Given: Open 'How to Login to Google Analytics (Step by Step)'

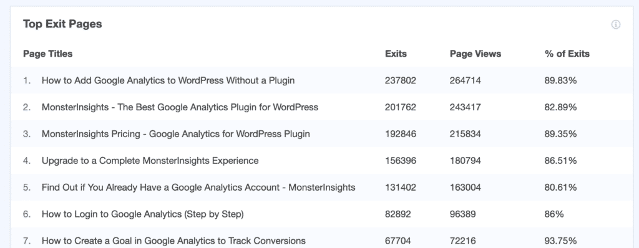Looking at the screenshot, I should [143, 214].
